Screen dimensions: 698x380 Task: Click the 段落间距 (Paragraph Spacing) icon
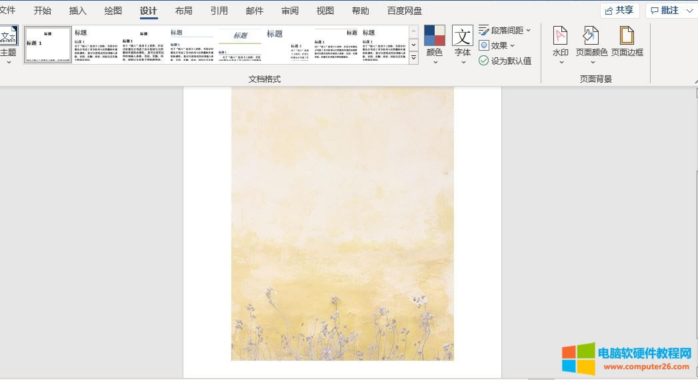coord(484,30)
